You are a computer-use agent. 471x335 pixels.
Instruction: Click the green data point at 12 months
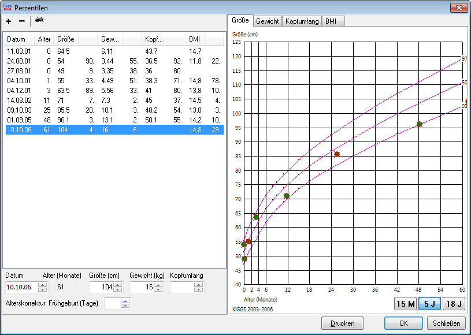click(287, 196)
